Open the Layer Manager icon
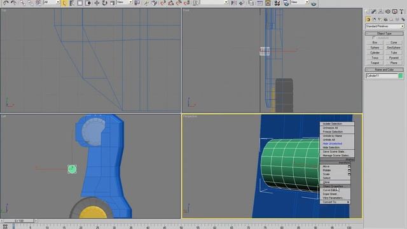407x229 pixels. pos(251,3)
